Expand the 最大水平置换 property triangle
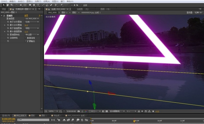Image resolution: width=204 pixels, height=124 pixels. (4, 25)
